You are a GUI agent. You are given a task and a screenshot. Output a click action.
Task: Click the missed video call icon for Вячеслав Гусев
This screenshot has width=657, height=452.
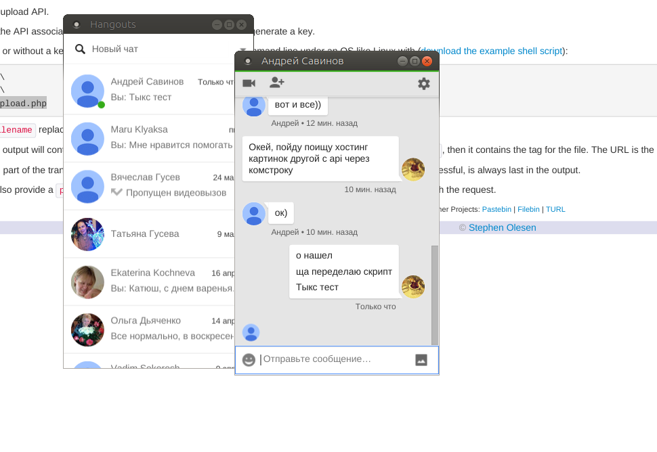tap(116, 192)
